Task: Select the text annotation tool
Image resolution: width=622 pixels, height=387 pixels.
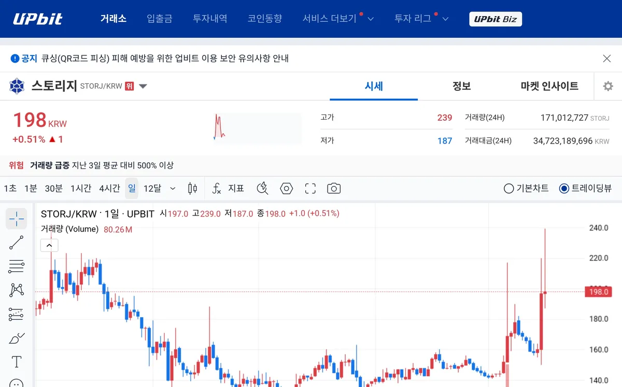Action: point(17,362)
